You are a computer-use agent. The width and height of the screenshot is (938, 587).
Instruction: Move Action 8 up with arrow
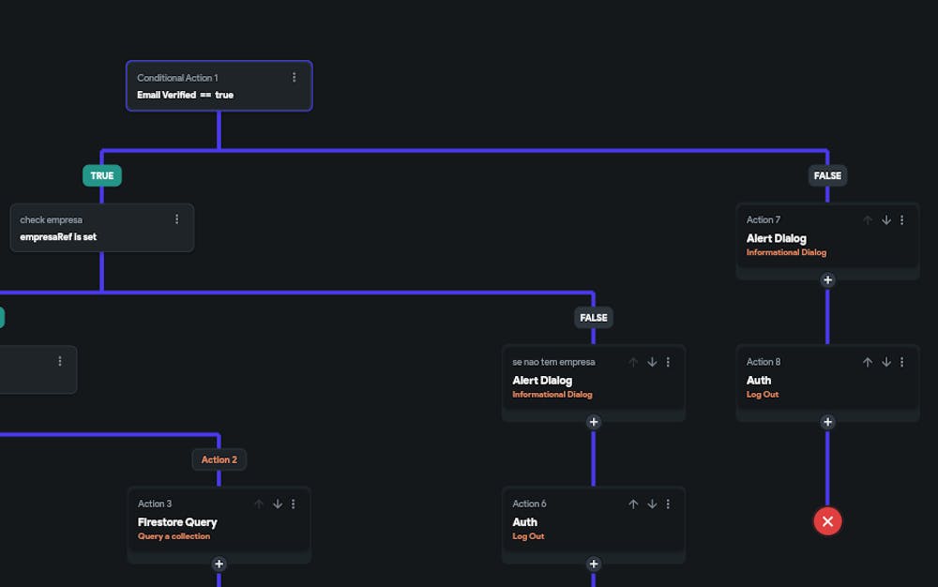[x=868, y=362]
